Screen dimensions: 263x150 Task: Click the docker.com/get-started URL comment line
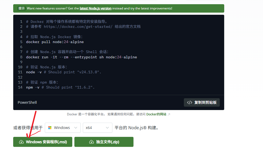(83, 27)
